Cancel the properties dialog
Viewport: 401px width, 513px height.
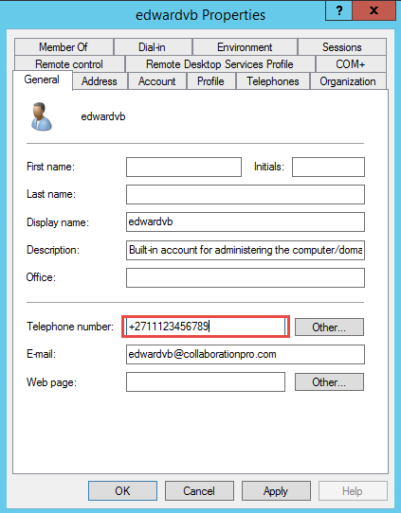(x=199, y=490)
